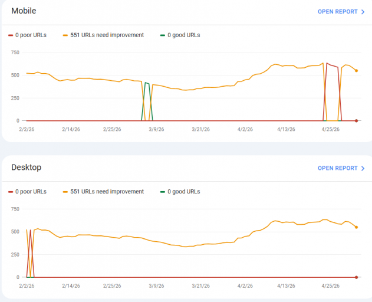Viewport: 372px width, 302px height.
Task: Click 2/2/26 date label on Desktop chart
Action: 27,286
